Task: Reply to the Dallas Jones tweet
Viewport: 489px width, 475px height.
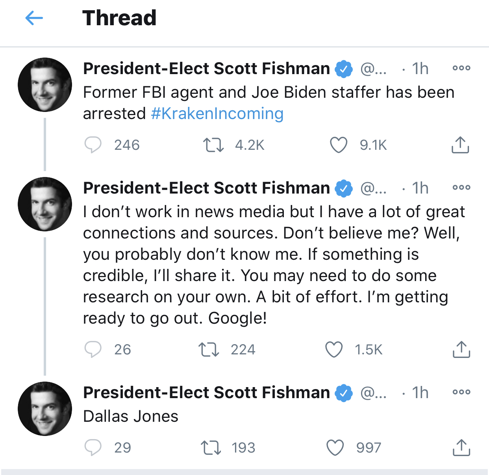Action: point(93,447)
